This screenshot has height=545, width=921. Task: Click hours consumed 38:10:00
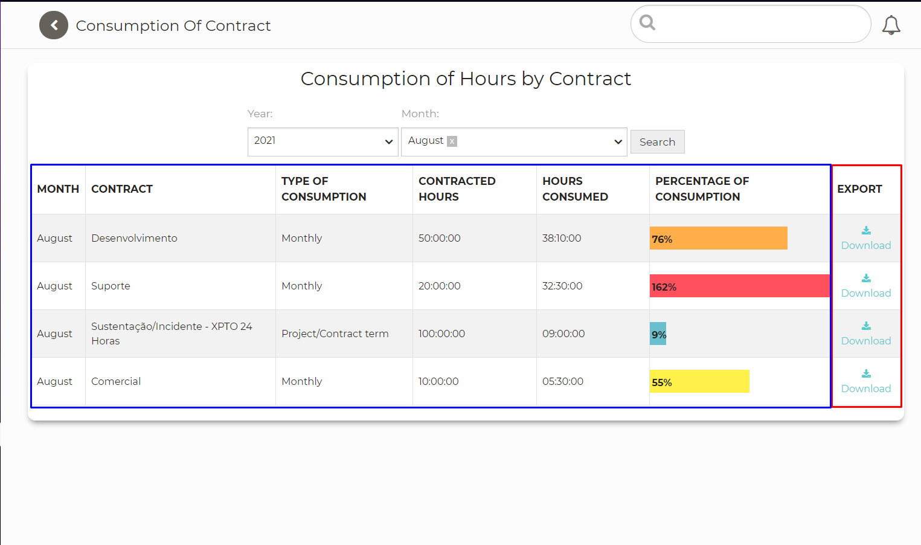[562, 238]
